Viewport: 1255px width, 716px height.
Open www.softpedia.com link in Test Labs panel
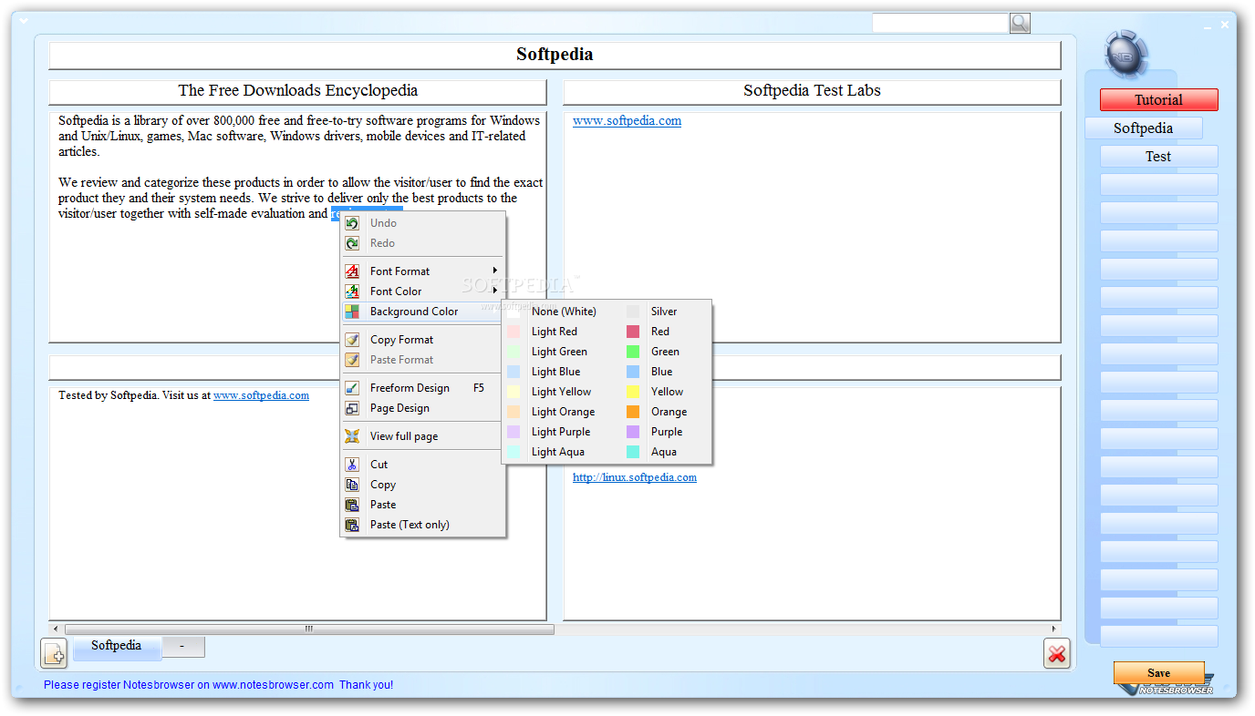coord(627,120)
